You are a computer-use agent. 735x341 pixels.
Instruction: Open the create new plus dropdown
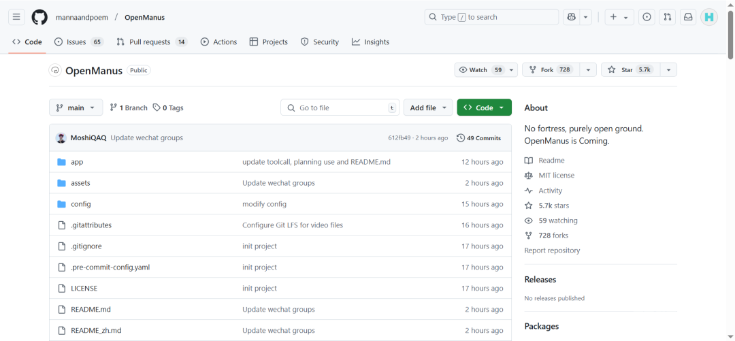pyautogui.click(x=619, y=17)
